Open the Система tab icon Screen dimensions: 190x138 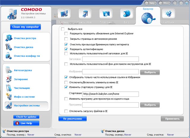[64, 15]
